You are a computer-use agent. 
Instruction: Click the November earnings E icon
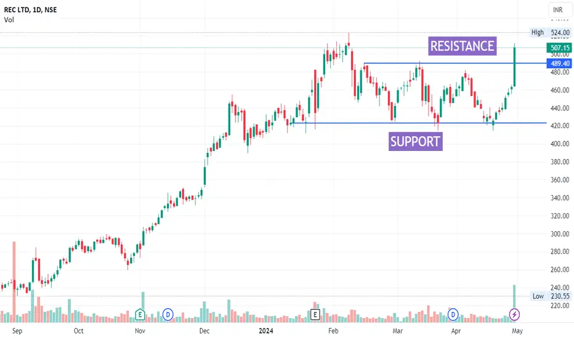point(140,314)
